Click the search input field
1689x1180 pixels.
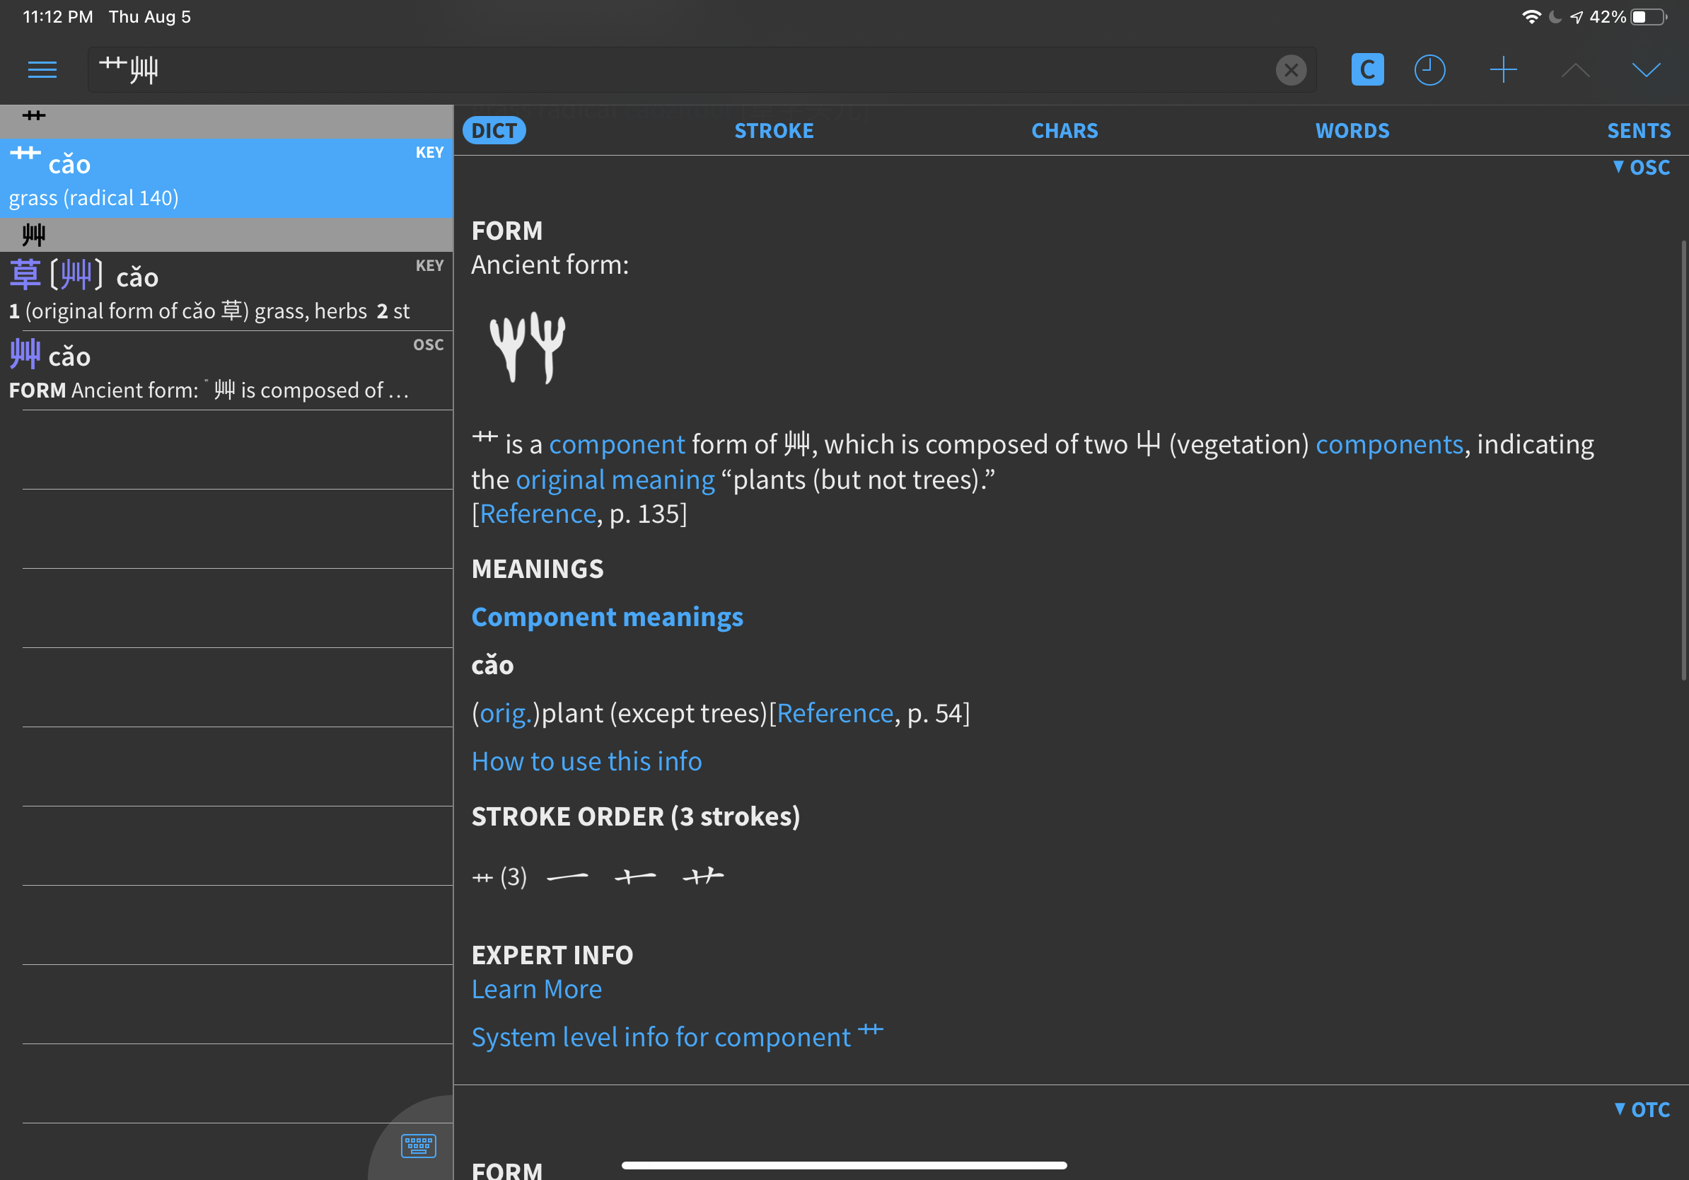point(662,70)
